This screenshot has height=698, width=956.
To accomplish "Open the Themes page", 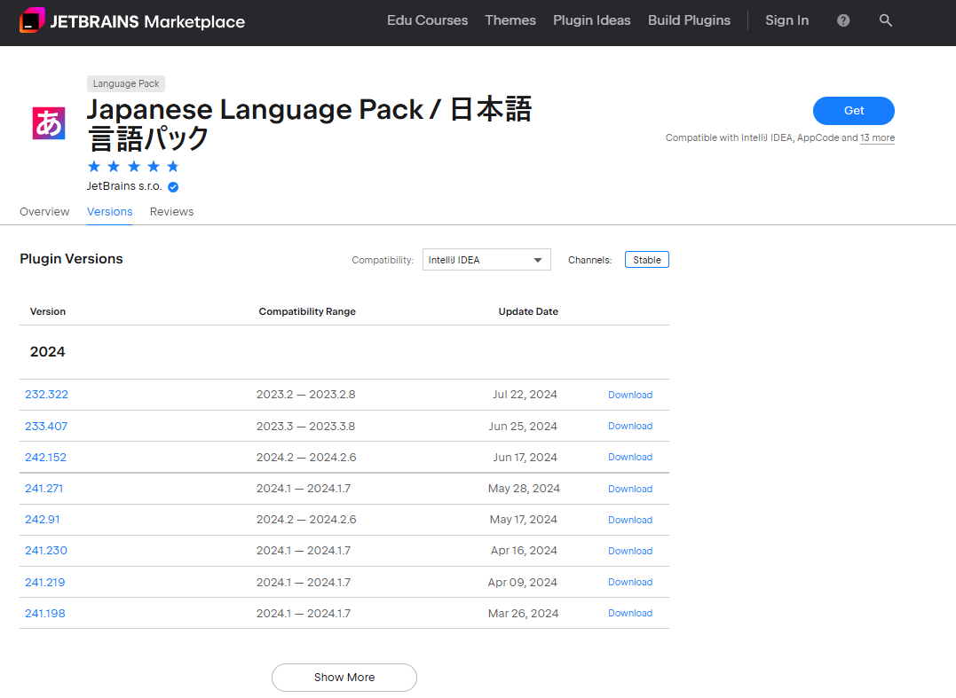I will (510, 20).
